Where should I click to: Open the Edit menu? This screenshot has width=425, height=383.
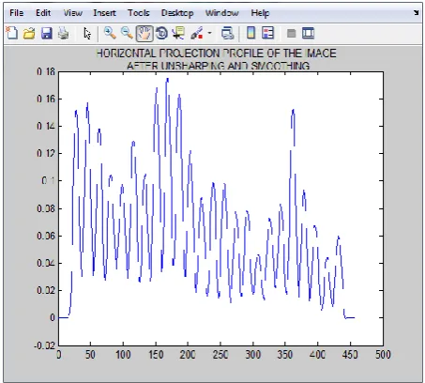tap(43, 13)
